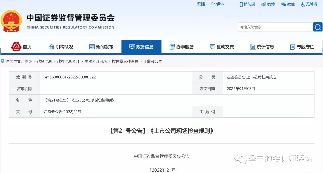Viewport: 323px width, 173px height.
Task: Click the date 2022年01月05日
Action: 241,89
